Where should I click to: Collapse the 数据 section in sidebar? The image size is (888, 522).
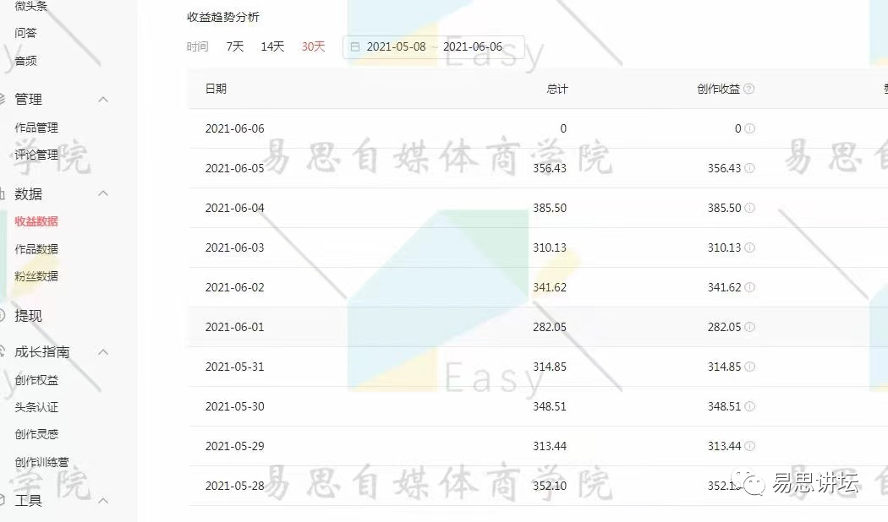tap(103, 193)
